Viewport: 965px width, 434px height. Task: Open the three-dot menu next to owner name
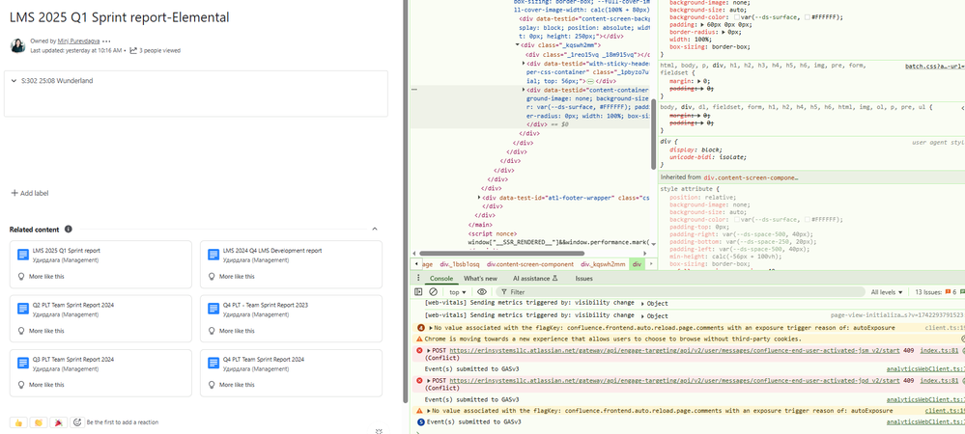click(x=106, y=41)
